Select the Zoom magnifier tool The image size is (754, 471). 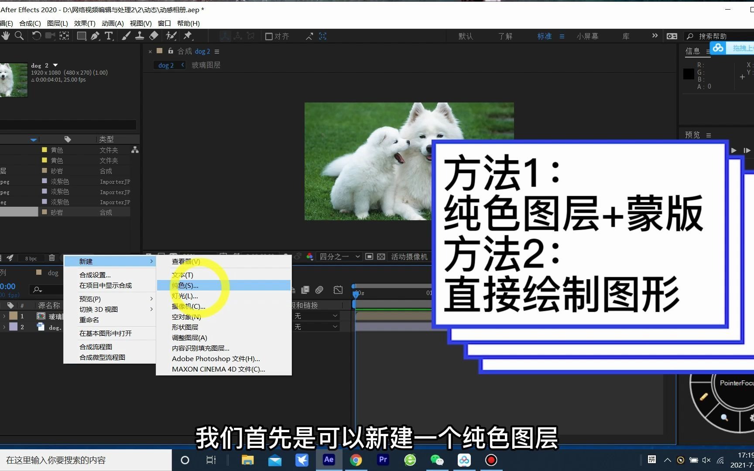[19, 36]
